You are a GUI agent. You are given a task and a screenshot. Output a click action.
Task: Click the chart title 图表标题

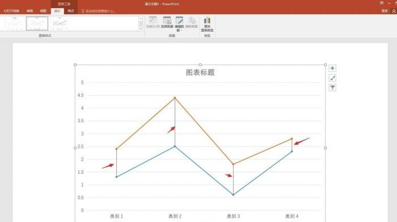[200, 72]
